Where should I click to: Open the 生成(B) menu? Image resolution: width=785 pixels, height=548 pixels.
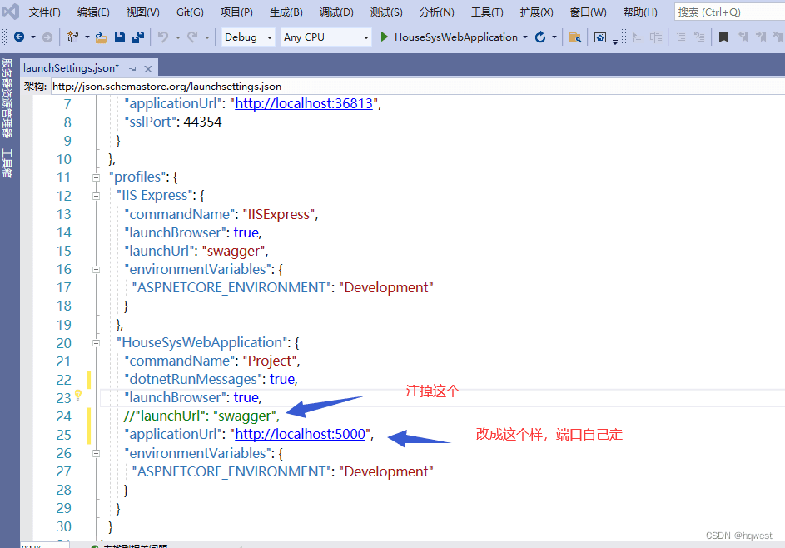(286, 12)
